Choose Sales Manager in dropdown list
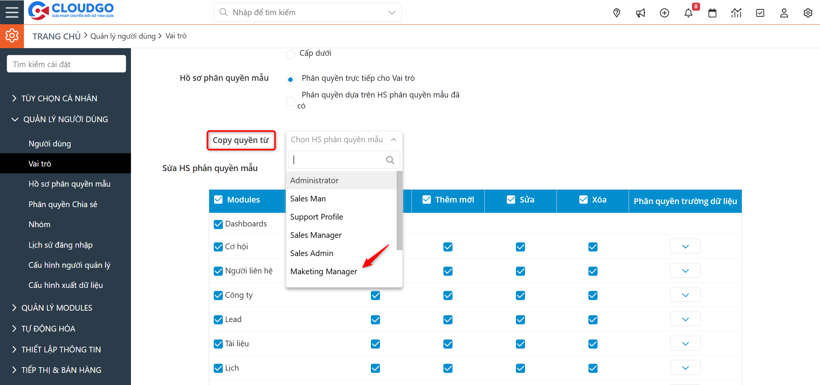 pos(316,235)
